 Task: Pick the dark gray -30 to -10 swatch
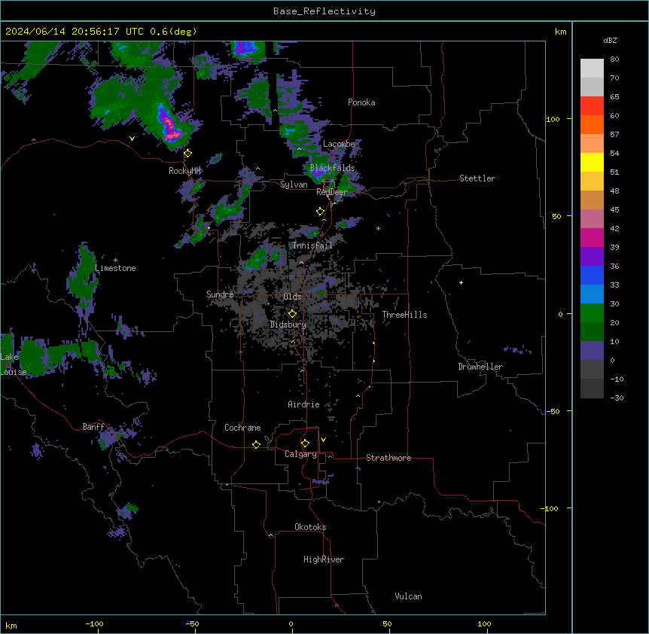[x=592, y=389]
